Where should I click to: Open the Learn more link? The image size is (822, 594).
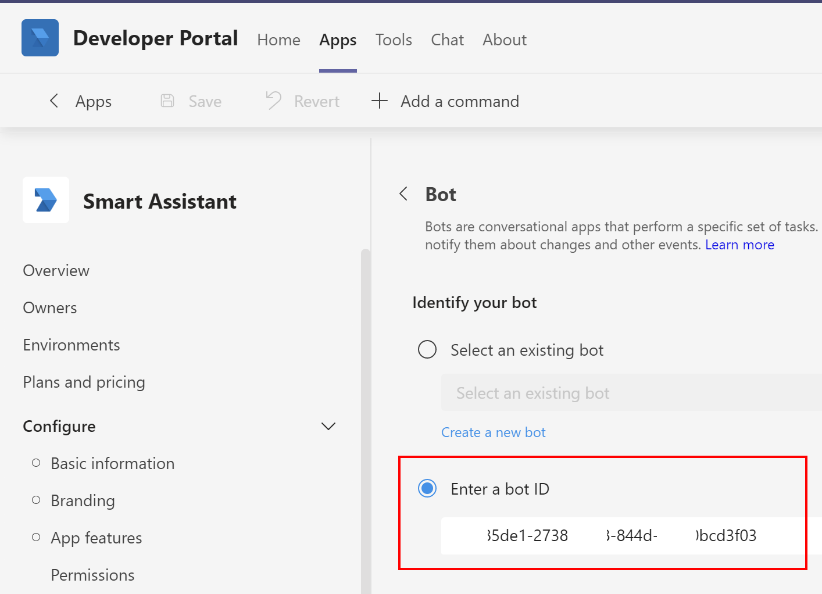pyautogui.click(x=739, y=245)
